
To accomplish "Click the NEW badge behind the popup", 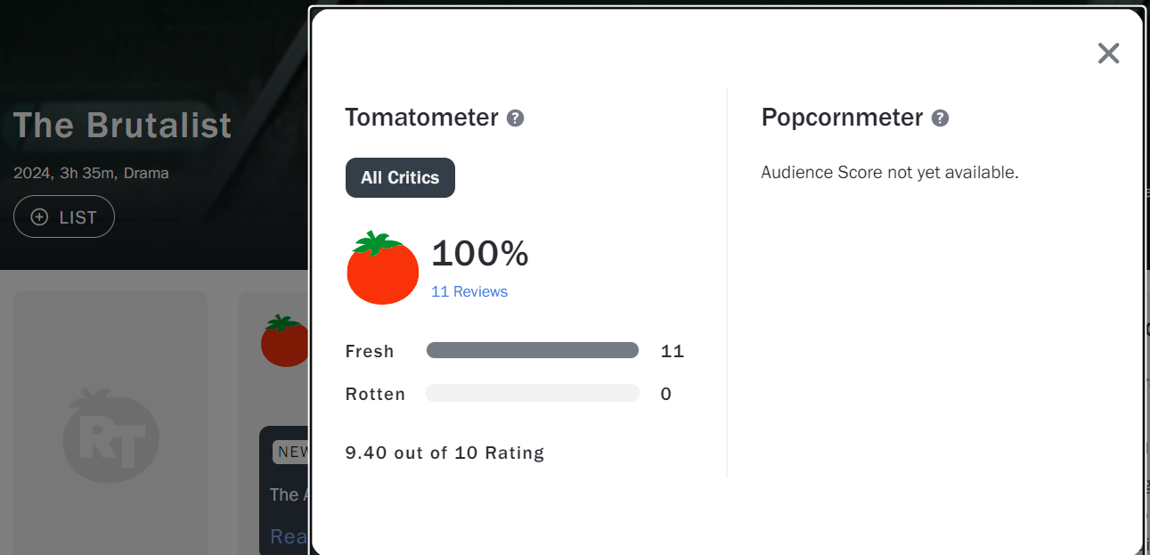I will pos(291,452).
